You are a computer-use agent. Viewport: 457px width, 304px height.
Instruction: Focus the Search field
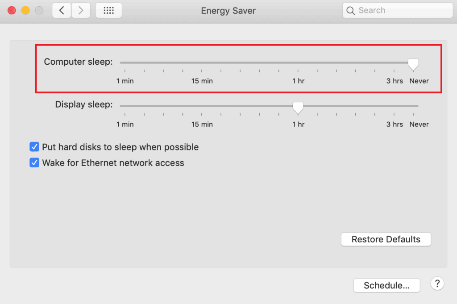[x=398, y=11]
